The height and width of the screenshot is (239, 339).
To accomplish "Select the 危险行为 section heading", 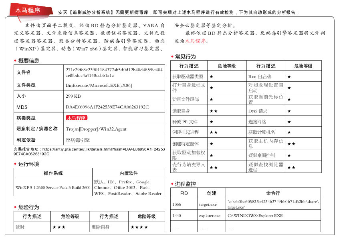I will pyautogui.click(x=28, y=207).
